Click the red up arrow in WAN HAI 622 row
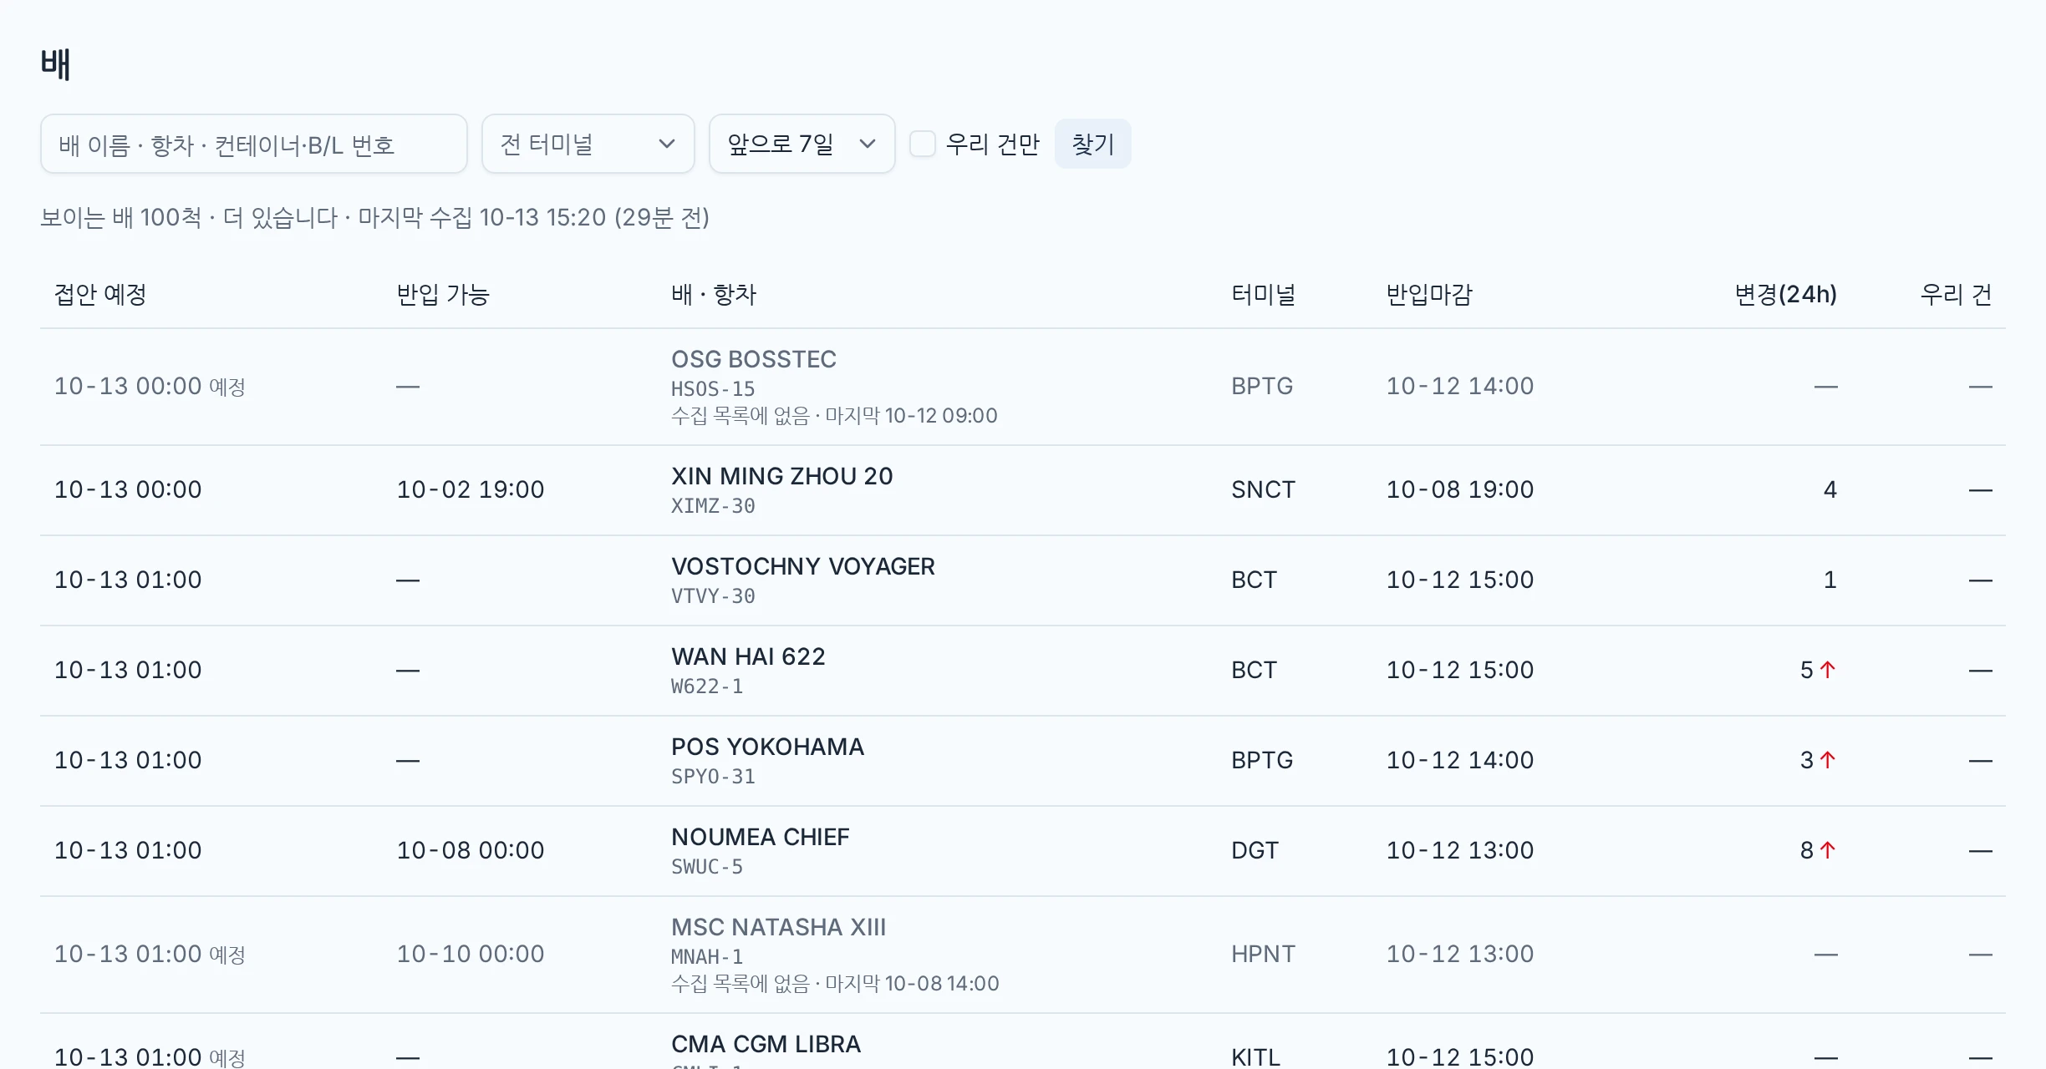This screenshot has height=1069, width=2046. tap(1828, 670)
